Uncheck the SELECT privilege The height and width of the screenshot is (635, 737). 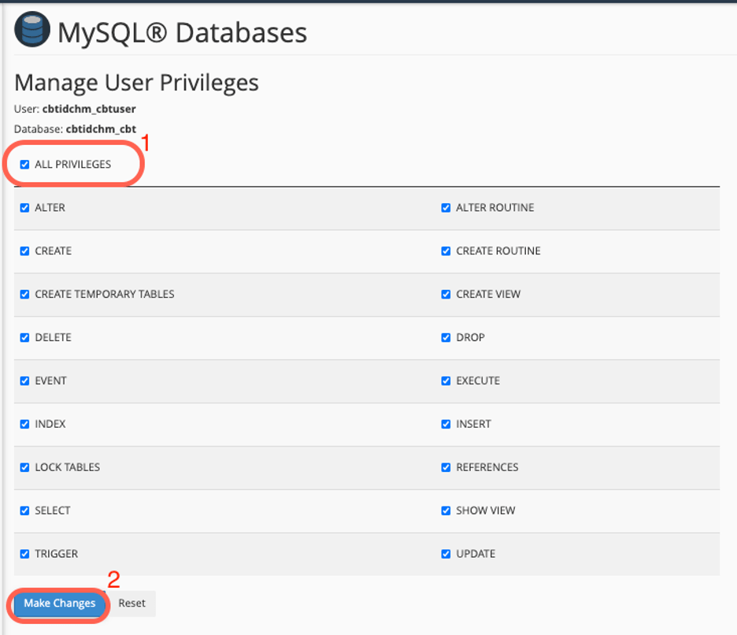[24, 511]
